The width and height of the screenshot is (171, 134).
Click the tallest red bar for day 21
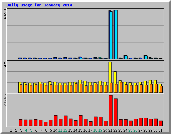[111, 111]
